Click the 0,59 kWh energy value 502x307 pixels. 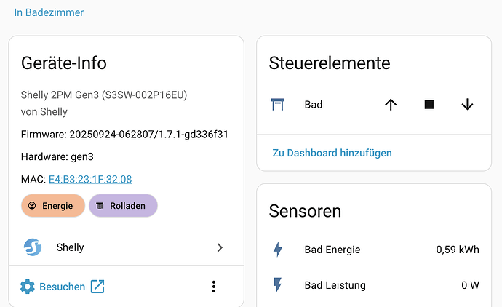point(458,250)
